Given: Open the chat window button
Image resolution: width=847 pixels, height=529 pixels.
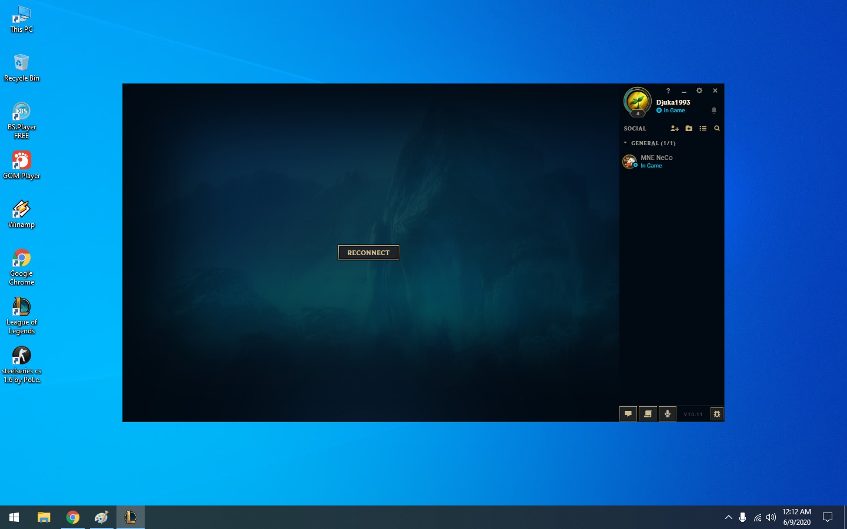Looking at the screenshot, I should [628, 414].
